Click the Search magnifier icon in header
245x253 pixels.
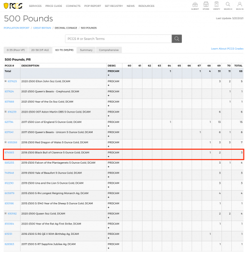point(228,6)
